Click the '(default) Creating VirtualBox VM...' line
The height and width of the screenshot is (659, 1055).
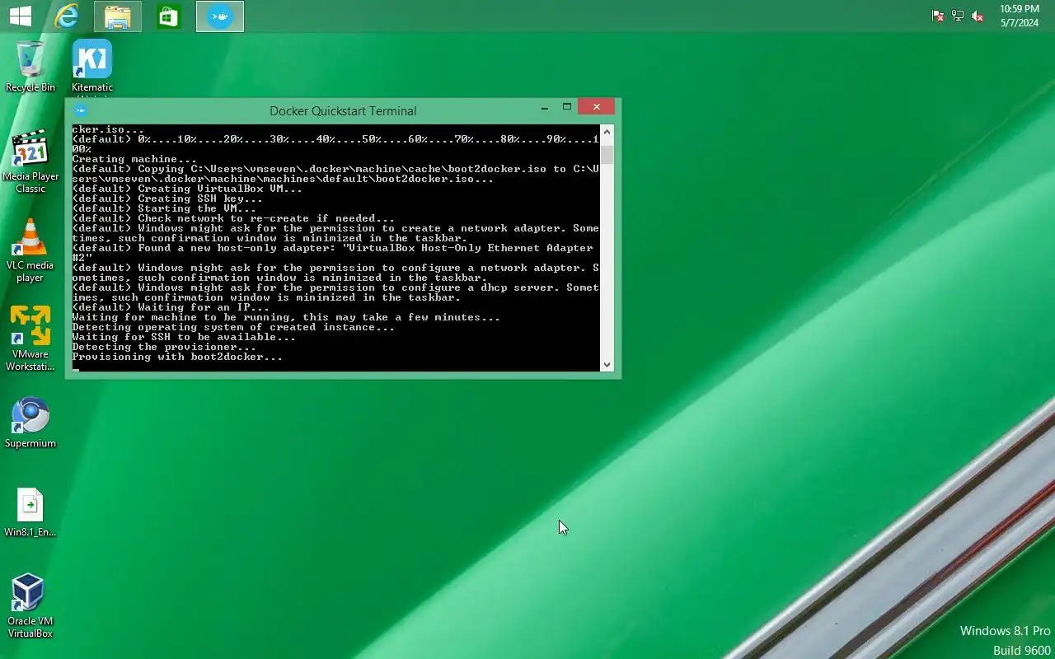(x=187, y=189)
